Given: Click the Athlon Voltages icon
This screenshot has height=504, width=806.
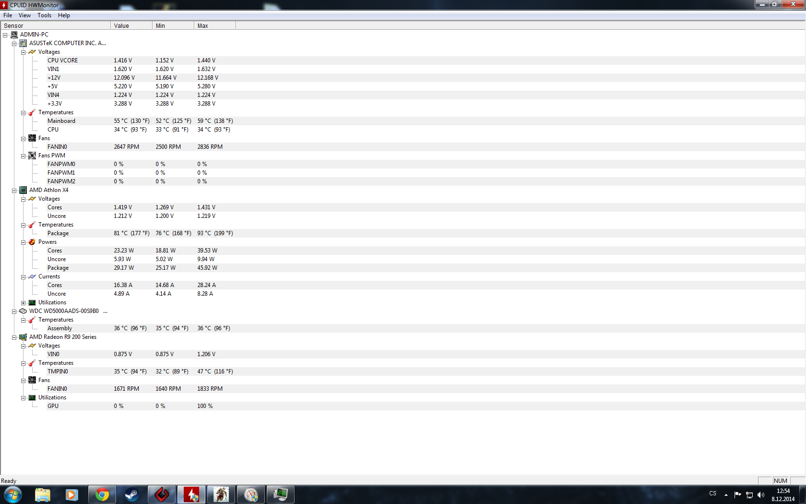Looking at the screenshot, I should (32, 199).
